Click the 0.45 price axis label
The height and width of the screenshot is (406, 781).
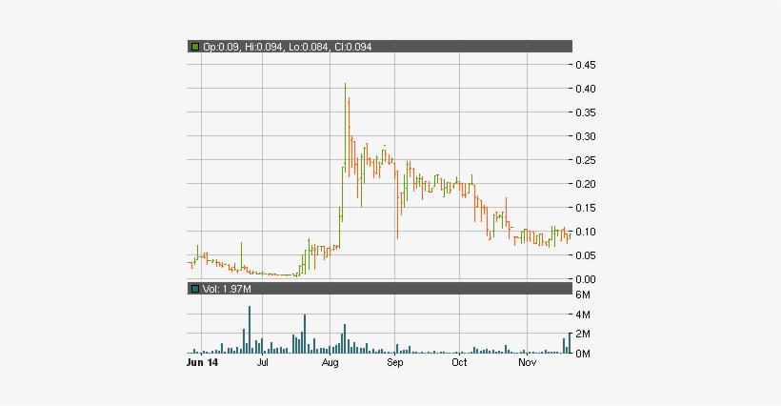point(585,65)
